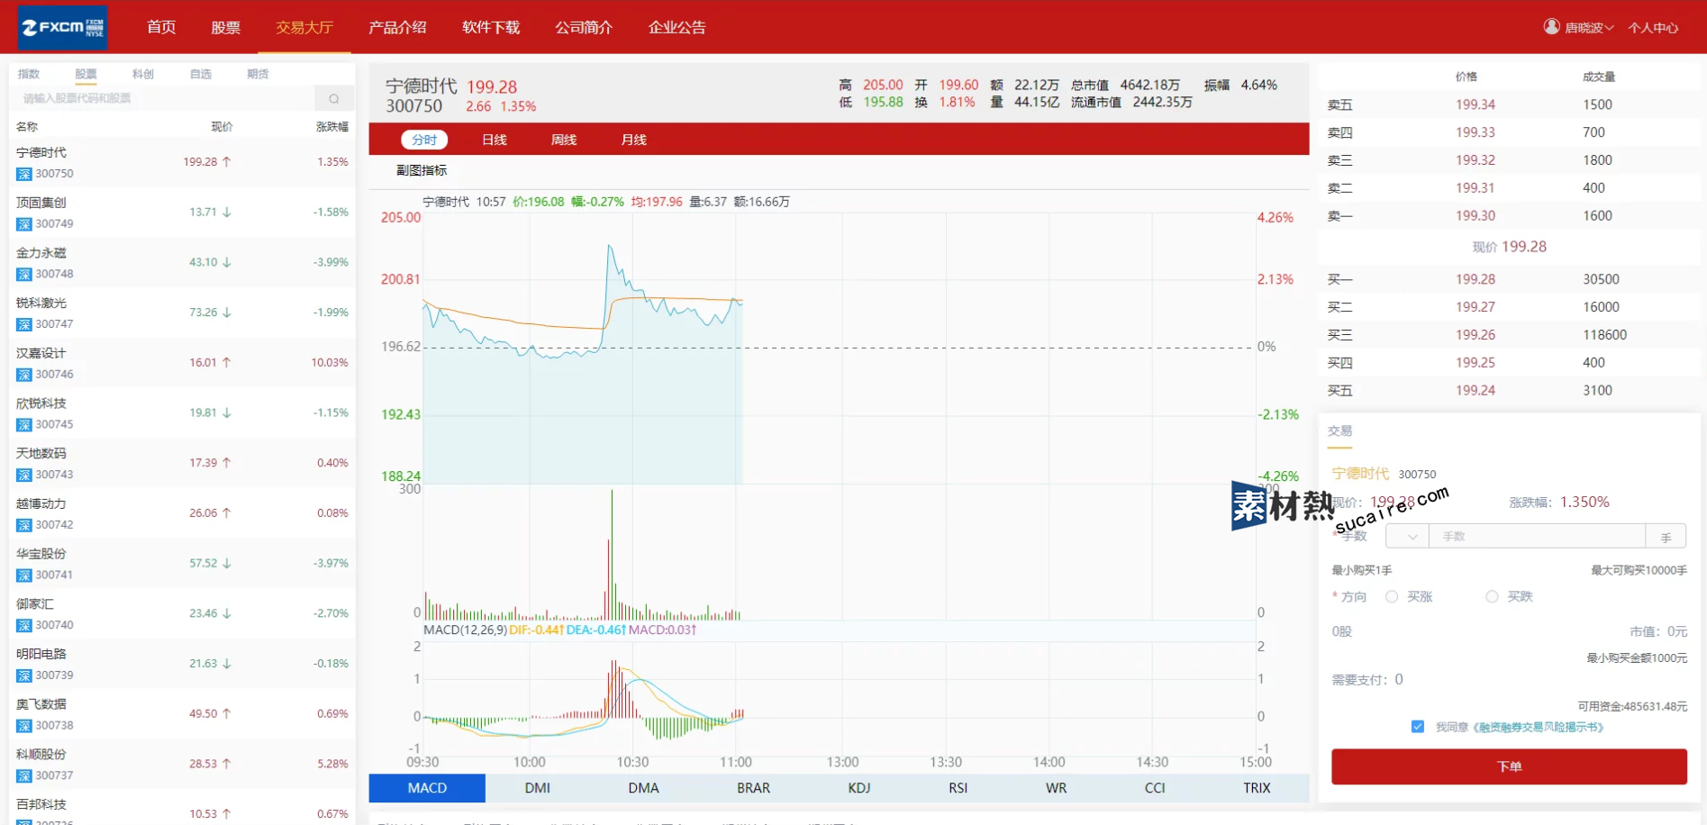The width and height of the screenshot is (1707, 825).
Task: Select 欣锐科技 row in stock list
Action: tap(182, 413)
